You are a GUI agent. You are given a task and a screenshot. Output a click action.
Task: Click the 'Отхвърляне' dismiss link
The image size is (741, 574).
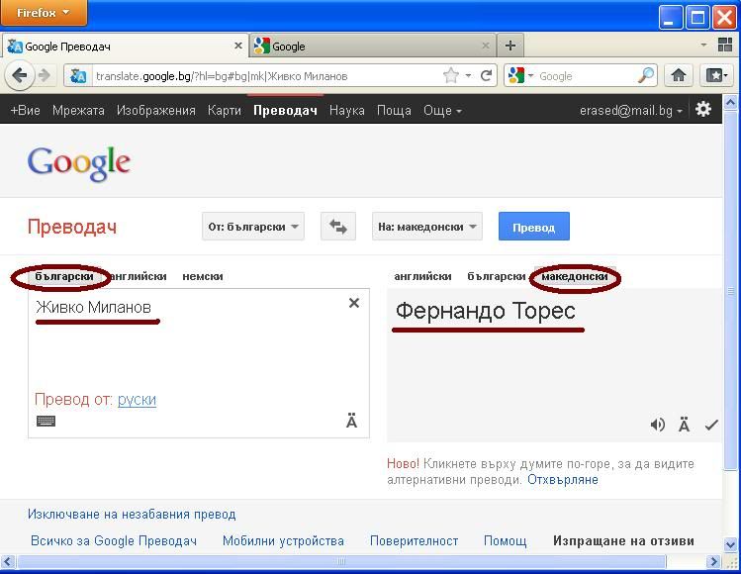(x=563, y=479)
